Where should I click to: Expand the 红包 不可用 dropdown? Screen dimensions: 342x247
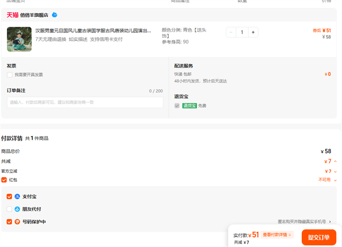pos(335,180)
